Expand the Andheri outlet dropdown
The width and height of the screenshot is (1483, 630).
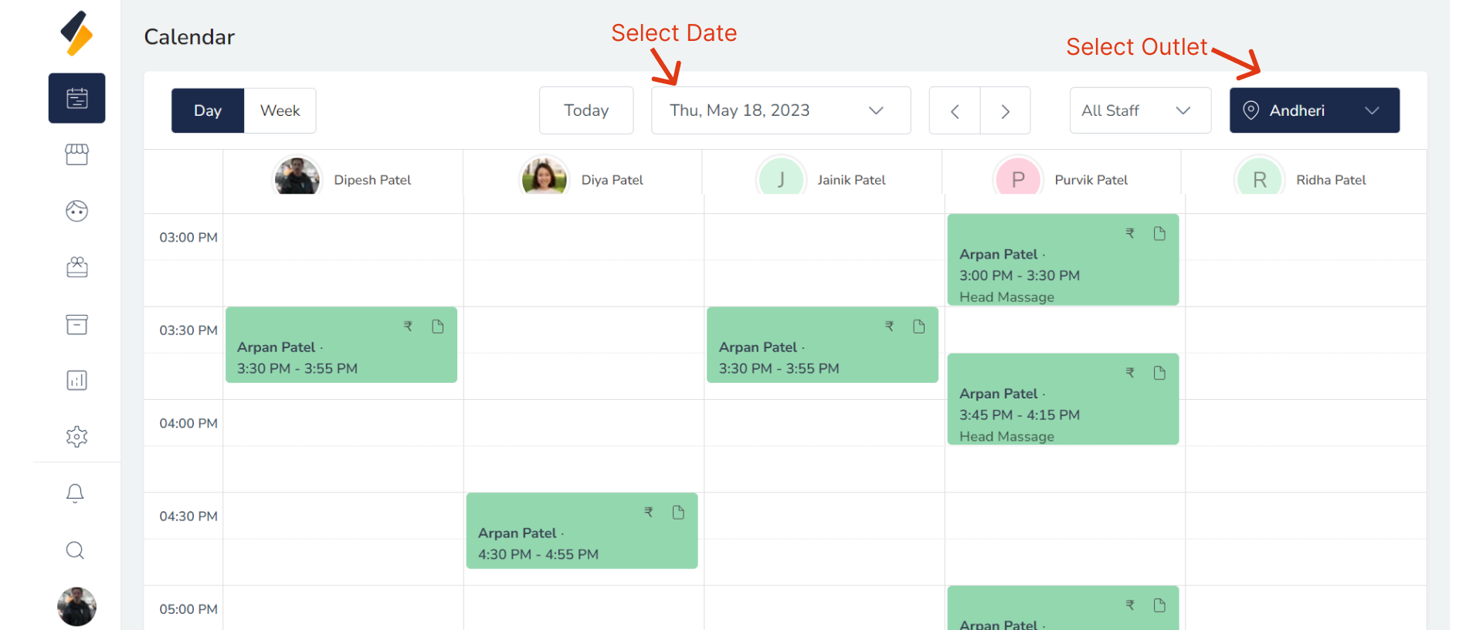tap(1314, 110)
